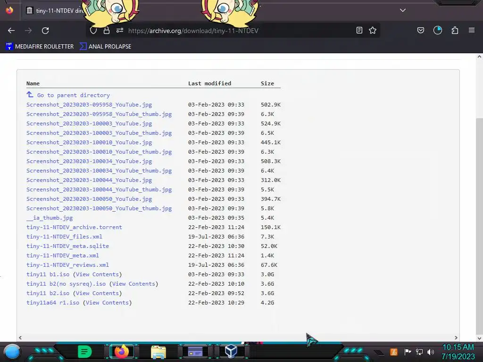Open Screenshot_20230203-100010_YouTube.jpg
Viewport: 483px width, 362px height.
[x=89, y=142]
